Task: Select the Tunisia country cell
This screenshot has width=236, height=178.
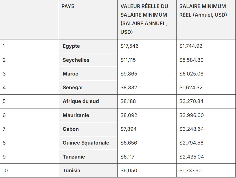Action: (x=71, y=170)
